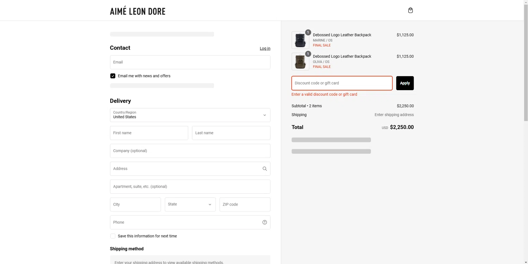Click the Marine backpack thumbnail
This screenshot has width=528, height=264.
300,40
